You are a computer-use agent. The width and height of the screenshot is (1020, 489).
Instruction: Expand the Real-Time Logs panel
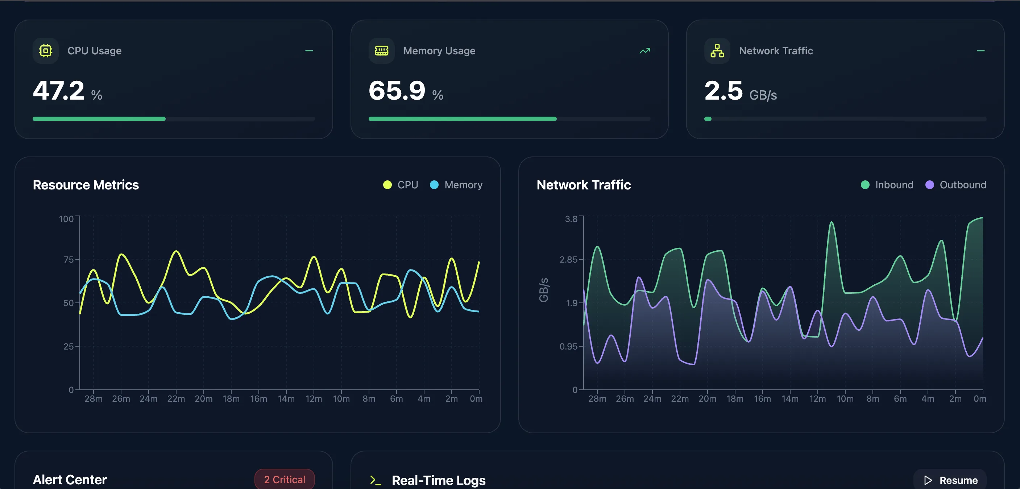coord(438,480)
